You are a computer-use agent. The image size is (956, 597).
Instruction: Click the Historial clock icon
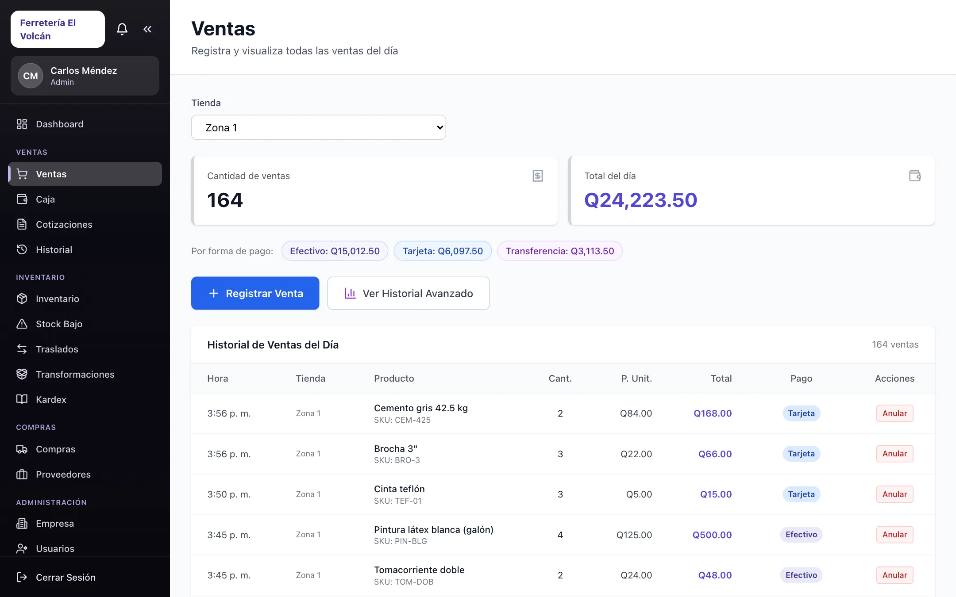pyautogui.click(x=22, y=250)
